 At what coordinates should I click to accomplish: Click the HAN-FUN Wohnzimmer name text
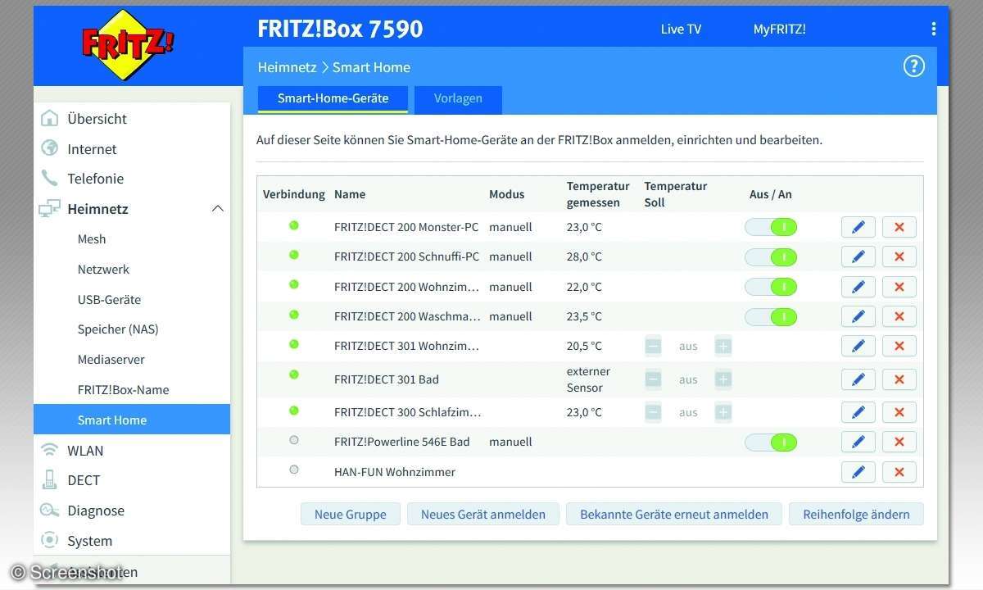(395, 472)
